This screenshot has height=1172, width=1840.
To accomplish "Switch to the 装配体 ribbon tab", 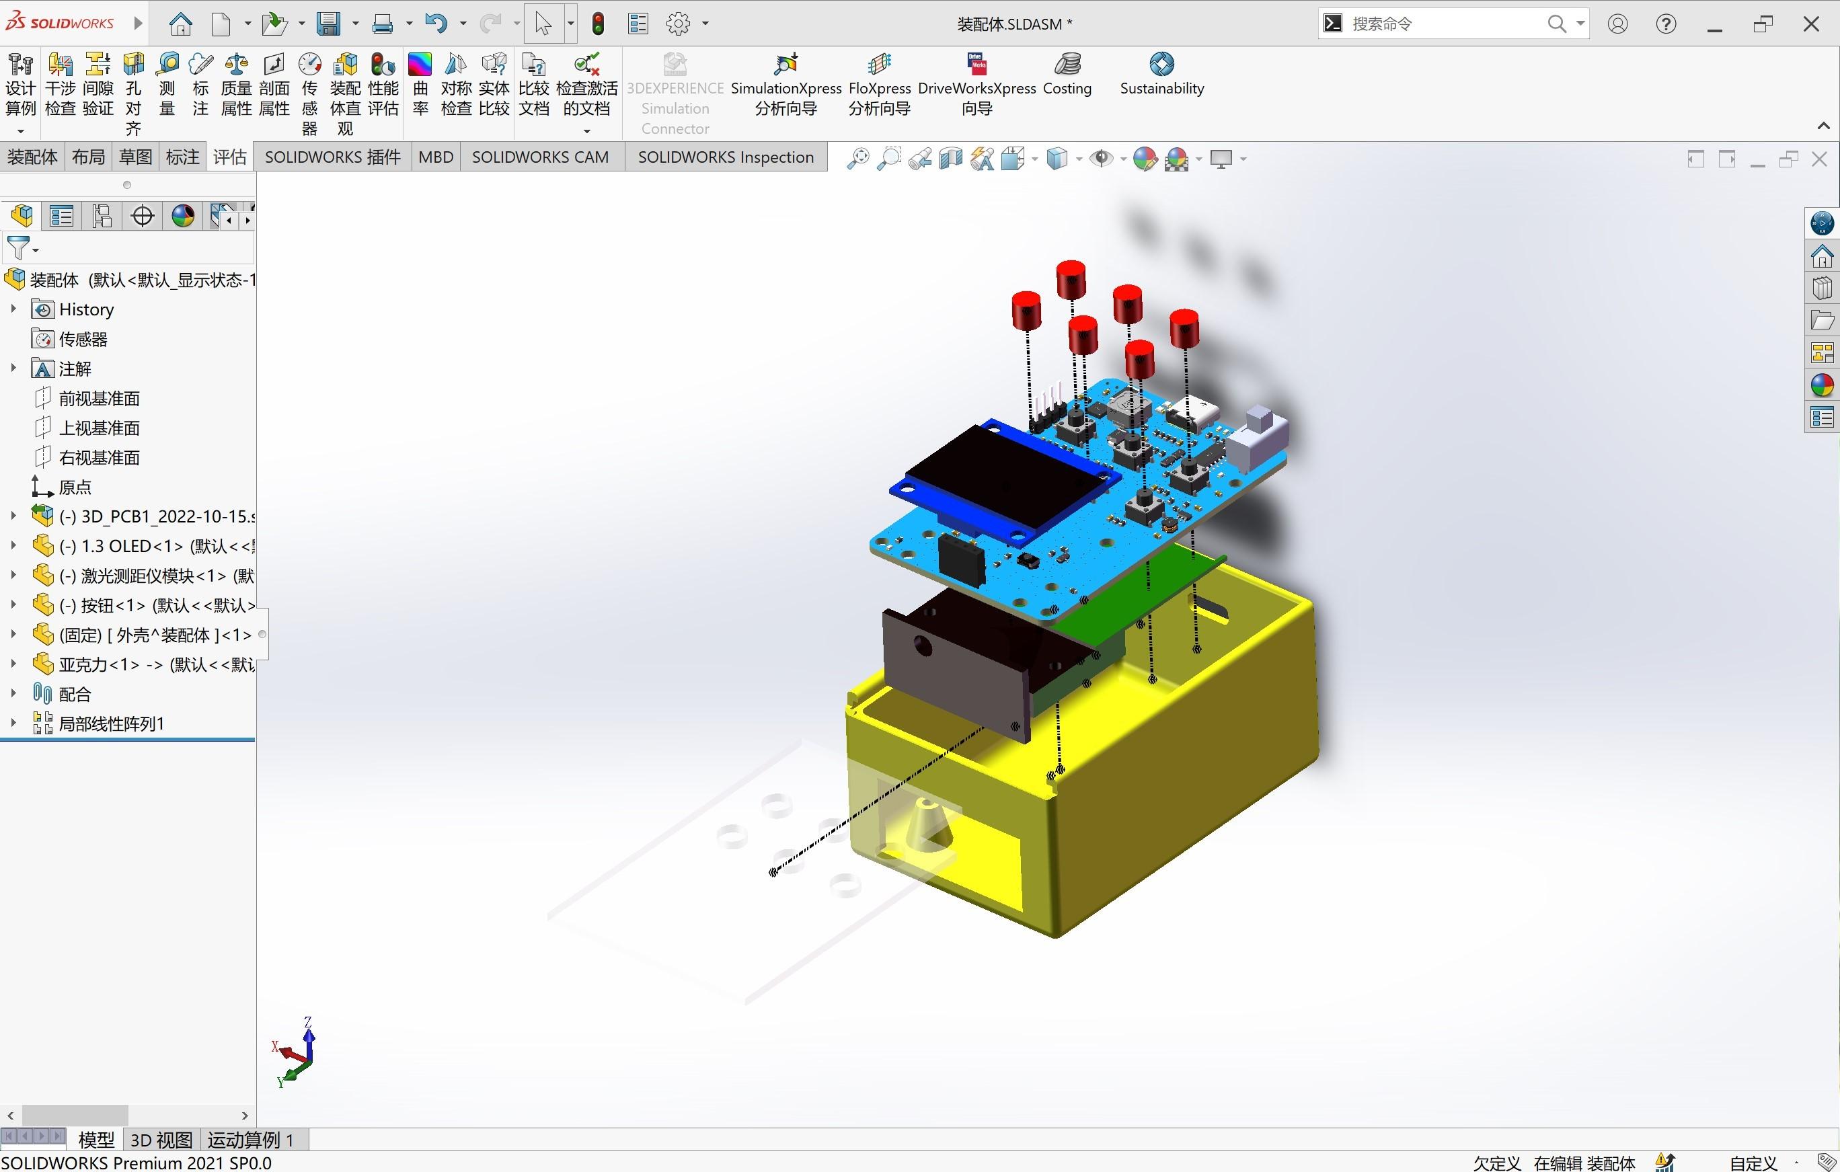I will 32,157.
